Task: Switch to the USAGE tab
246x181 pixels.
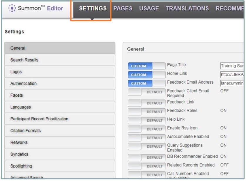Action: pos(149,8)
